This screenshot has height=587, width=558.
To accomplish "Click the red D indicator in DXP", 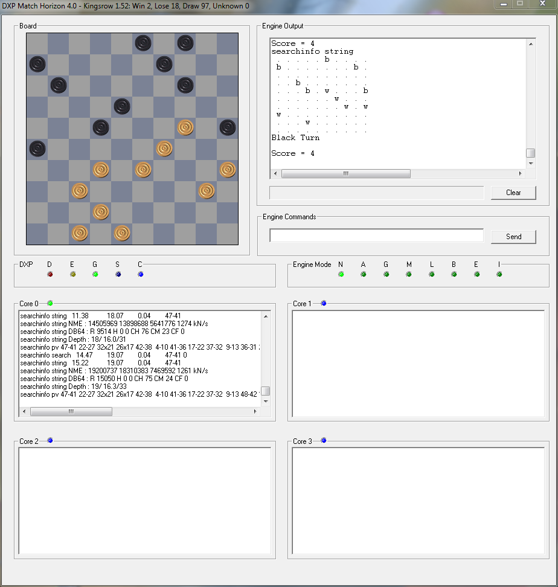I will (50, 274).
